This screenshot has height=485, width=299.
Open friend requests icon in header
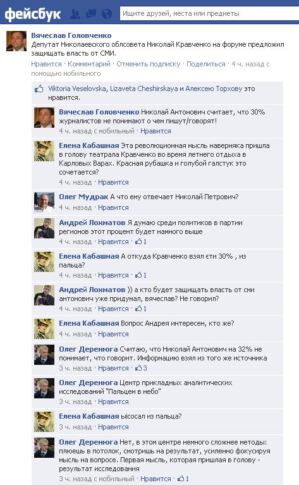75,14
